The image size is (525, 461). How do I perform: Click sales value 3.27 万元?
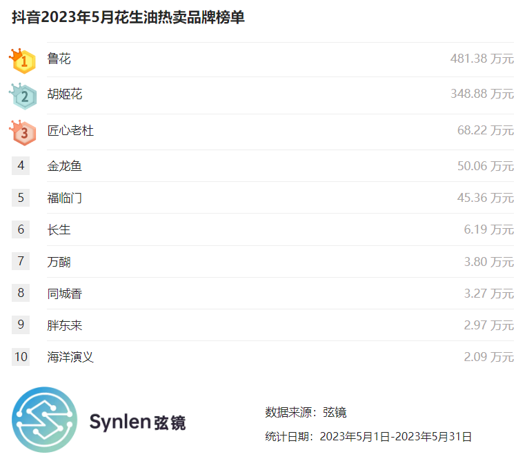point(489,294)
